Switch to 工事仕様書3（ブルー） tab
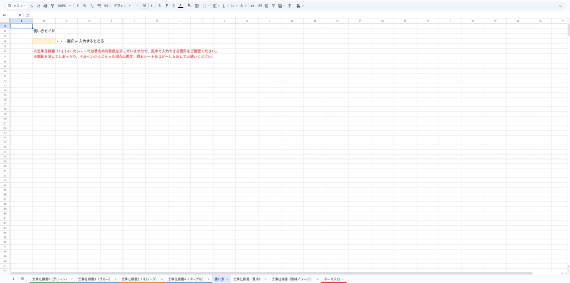The height and width of the screenshot is (283, 570). pos(94,279)
